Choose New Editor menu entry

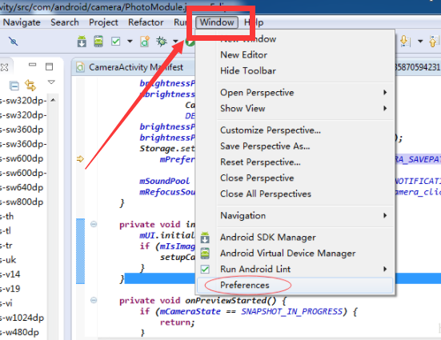click(x=295, y=55)
